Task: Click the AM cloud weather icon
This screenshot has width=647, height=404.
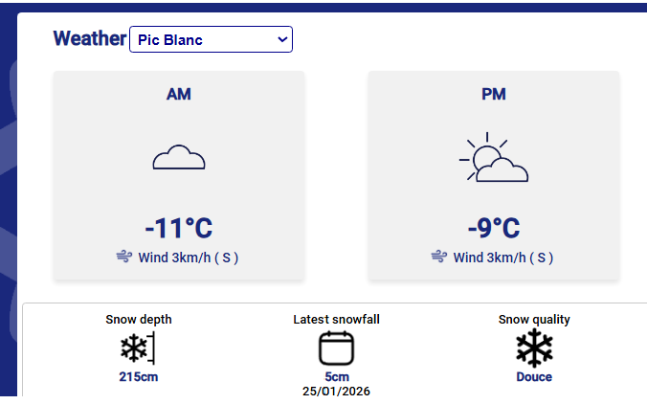Action: point(179,157)
